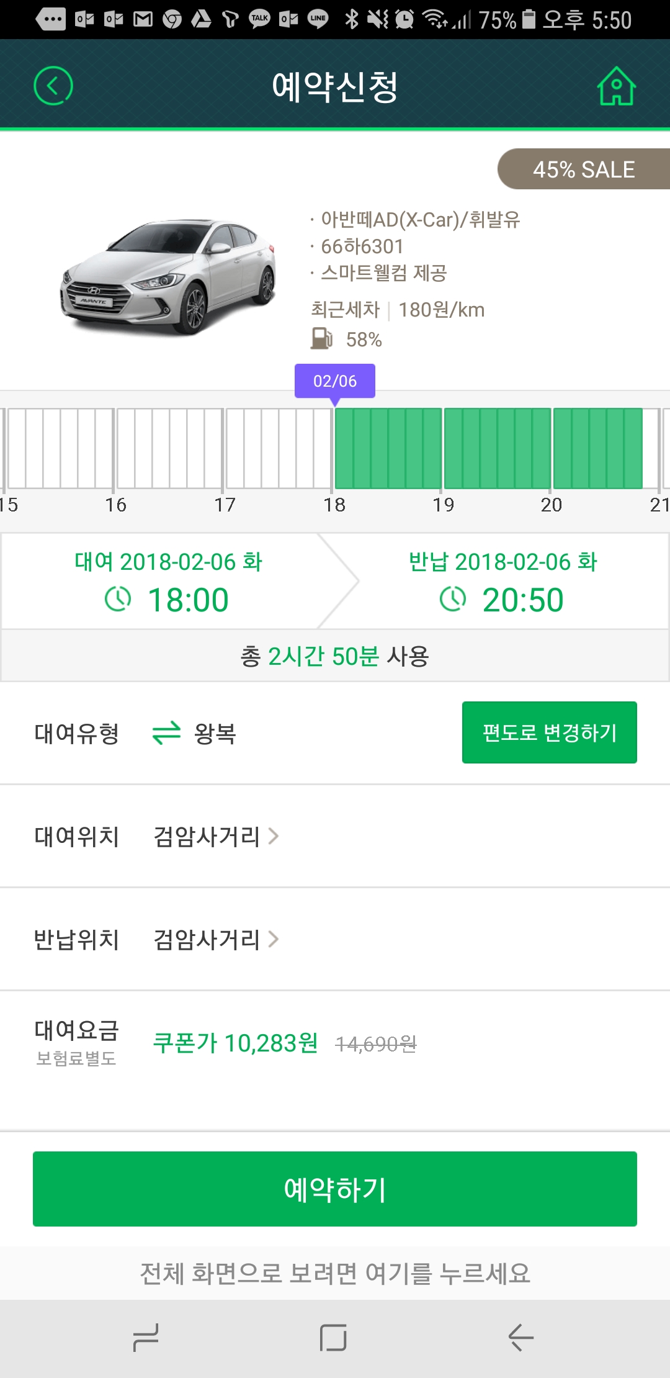This screenshot has height=1378, width=670.
Task: Tap the Avante car thumbnail image
Action: (x=169, y=276)
